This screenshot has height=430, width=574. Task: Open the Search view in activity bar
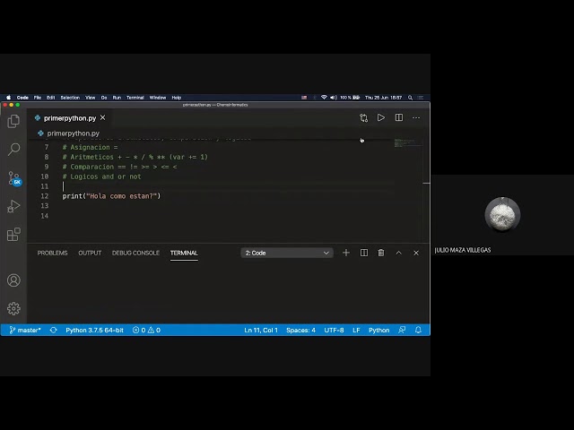pos(13,150)
